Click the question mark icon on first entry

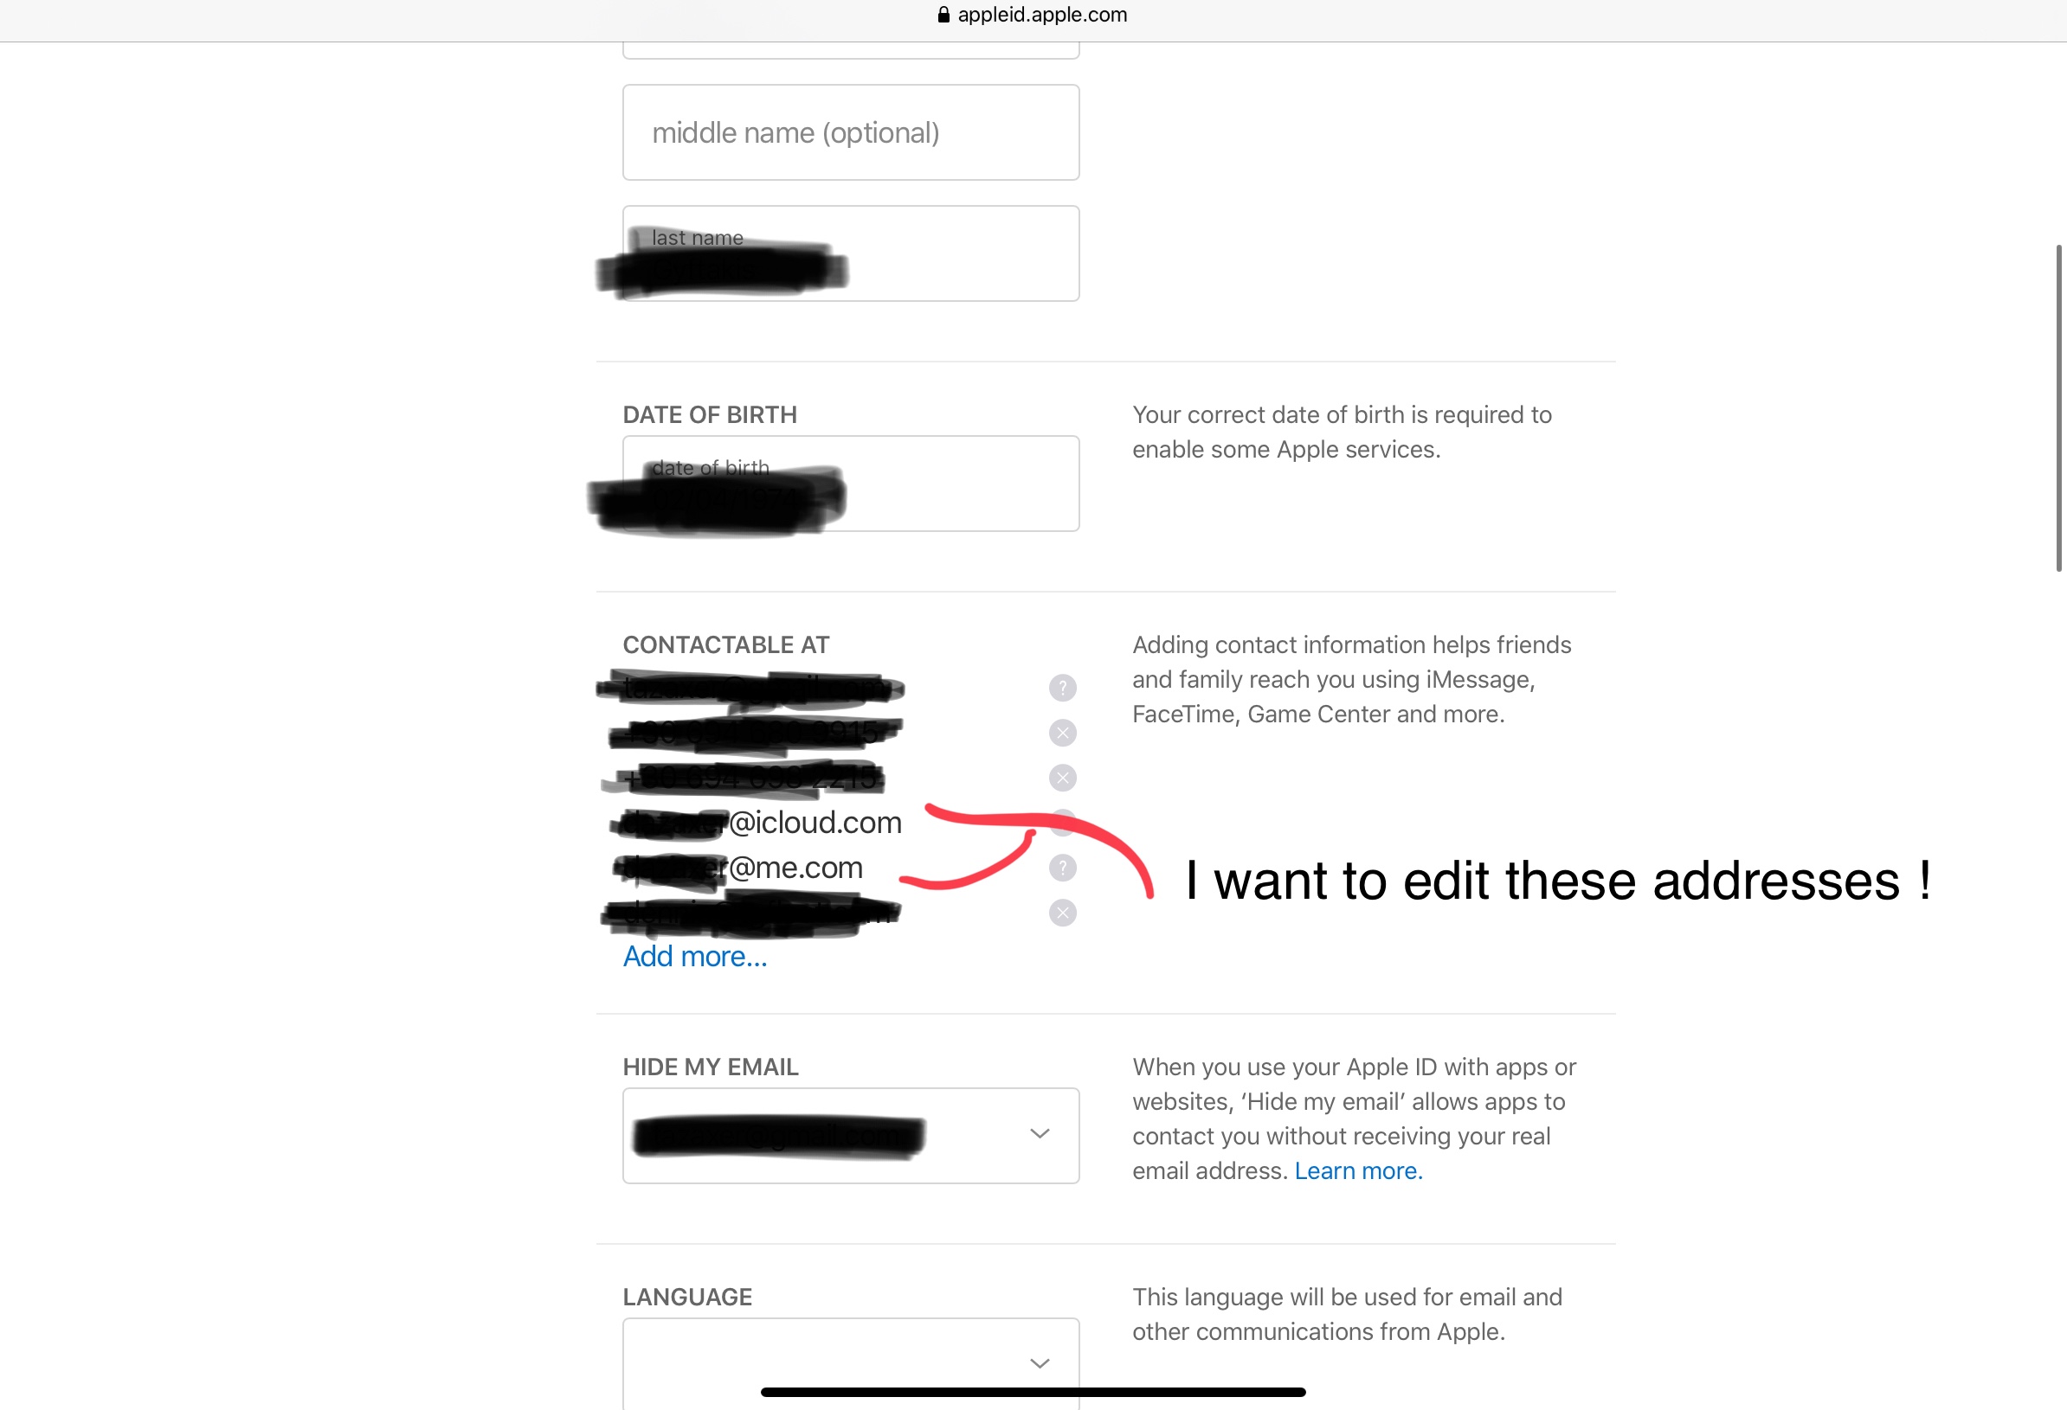(x=1063, y=688)
